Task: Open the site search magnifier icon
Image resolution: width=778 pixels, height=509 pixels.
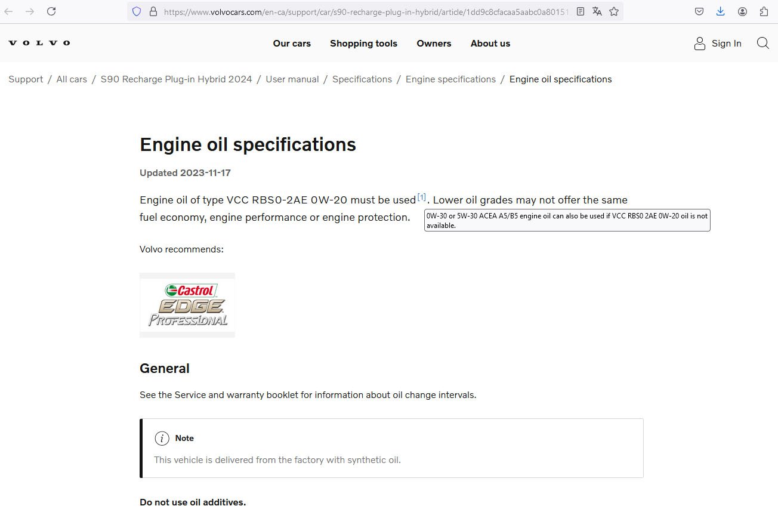Action: (x=762, y=43)
